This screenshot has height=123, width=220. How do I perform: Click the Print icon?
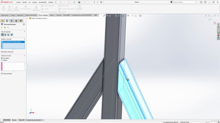coord(79,2)
